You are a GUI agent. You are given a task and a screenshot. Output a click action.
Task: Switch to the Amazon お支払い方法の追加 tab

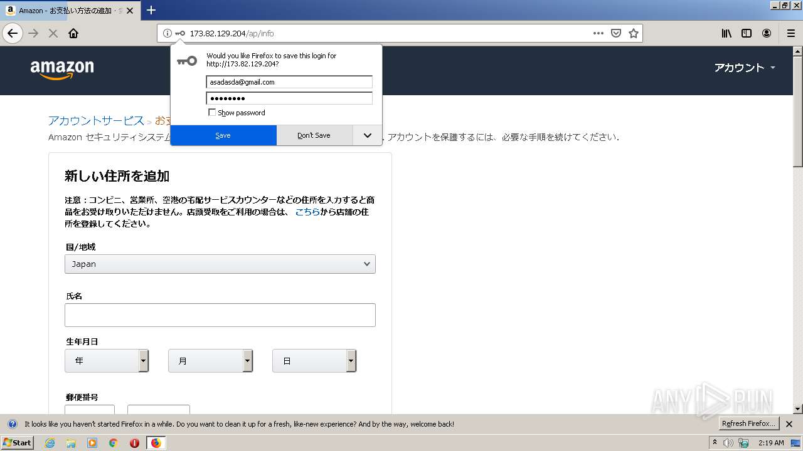click(x=69, y=11)
